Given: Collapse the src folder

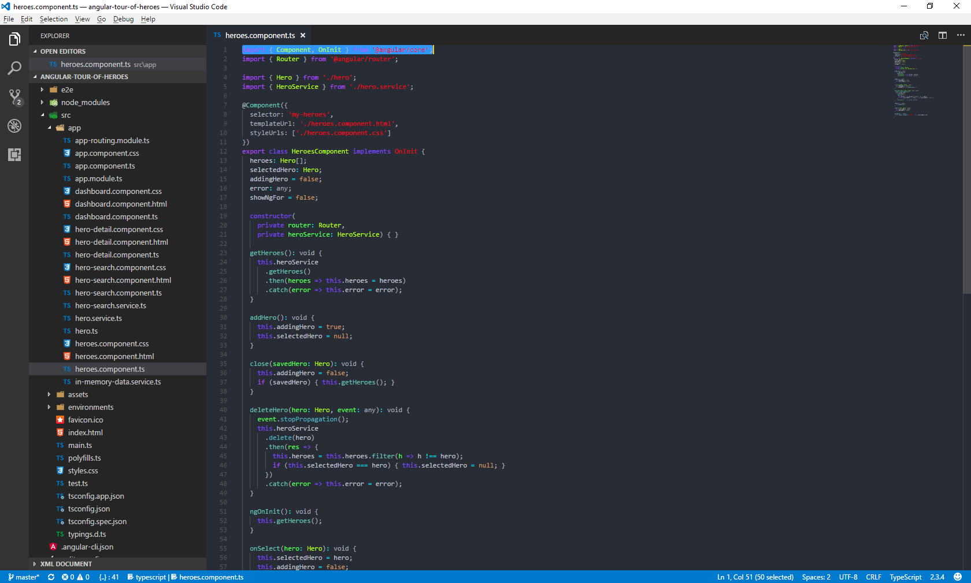Looking at the screenshot, I should [x=42, y=115].
